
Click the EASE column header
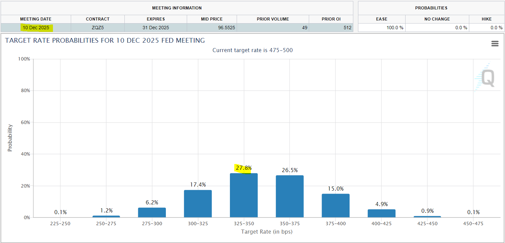pyautogui.click(x=382, y=19)
